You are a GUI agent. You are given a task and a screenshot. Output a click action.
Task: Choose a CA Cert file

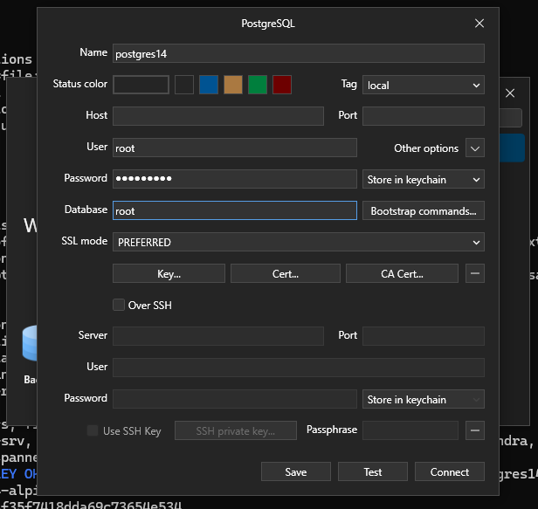coord(402,274)
